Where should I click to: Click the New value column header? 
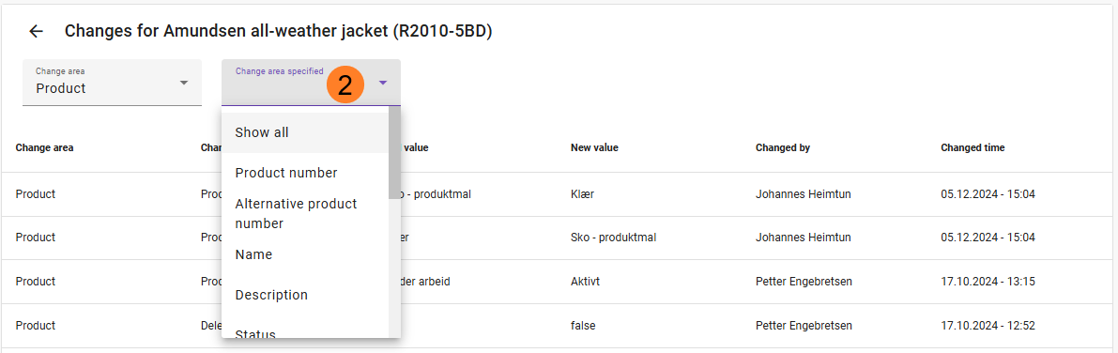(594, 147)
